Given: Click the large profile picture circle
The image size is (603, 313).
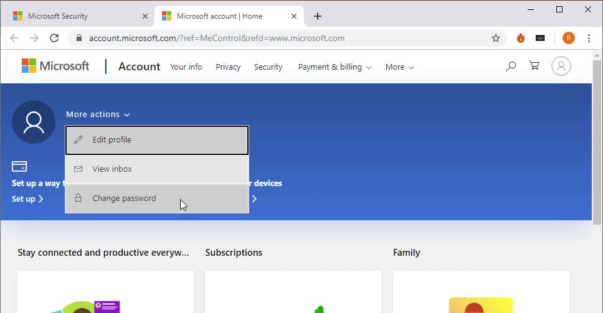Looking at the screenshot, I should (34, 122).
